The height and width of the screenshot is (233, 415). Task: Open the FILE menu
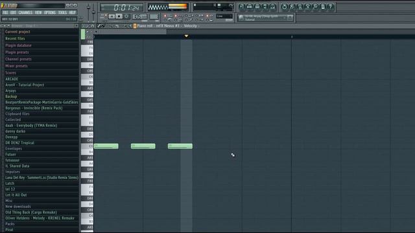[x=5, y=12]
